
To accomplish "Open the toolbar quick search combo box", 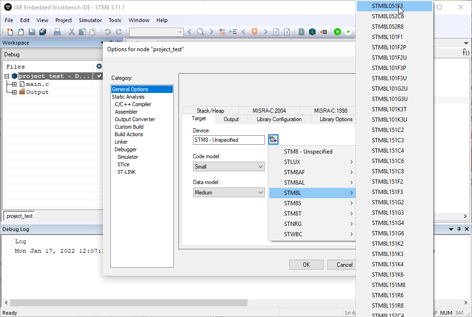I will [156, 31].
